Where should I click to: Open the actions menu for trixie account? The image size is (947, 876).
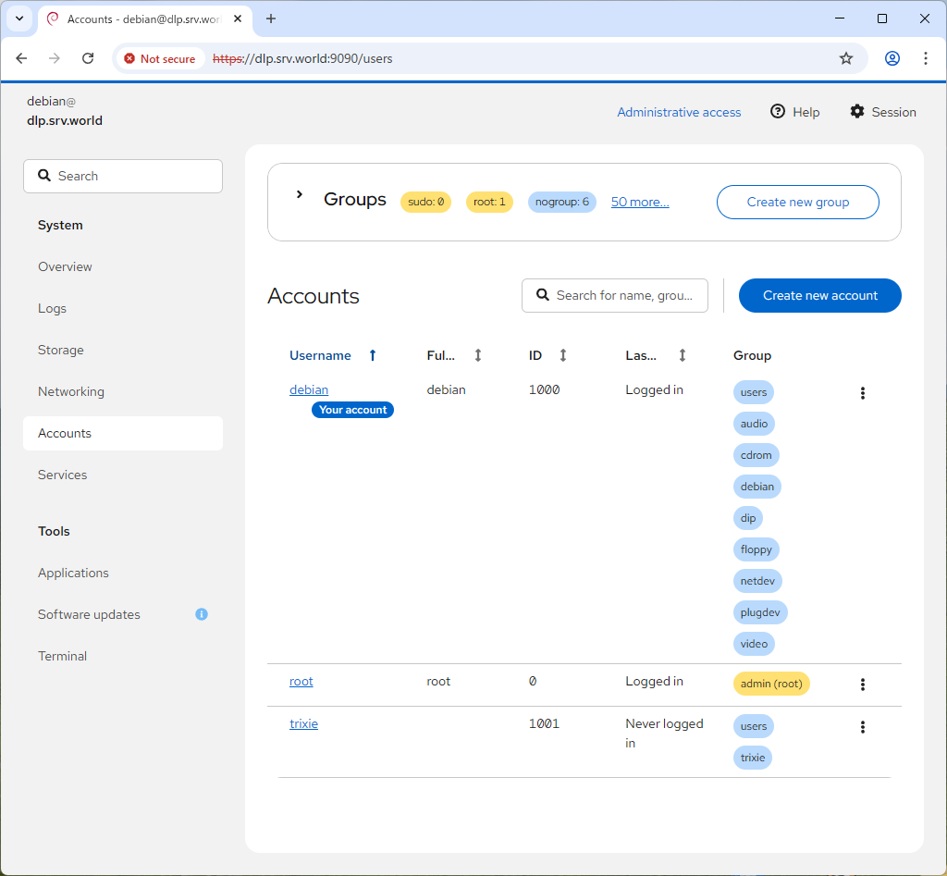[x=862, y=727]
